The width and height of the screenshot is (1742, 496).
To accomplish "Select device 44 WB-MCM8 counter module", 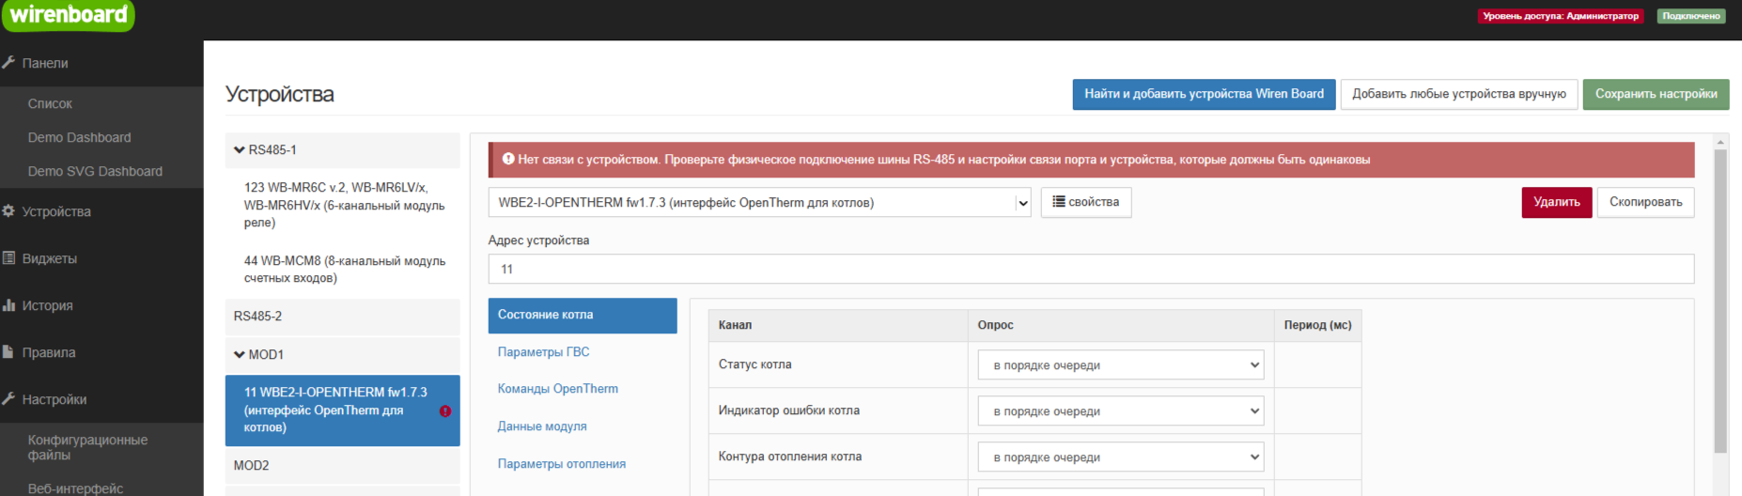I will pos(342,270).
